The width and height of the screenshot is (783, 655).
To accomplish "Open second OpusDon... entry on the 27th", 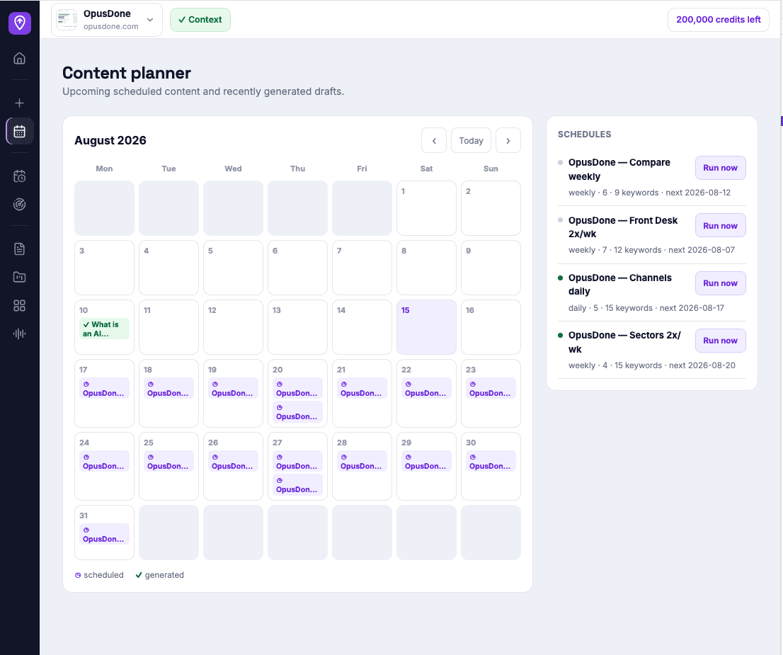I will tap(297, 484).
